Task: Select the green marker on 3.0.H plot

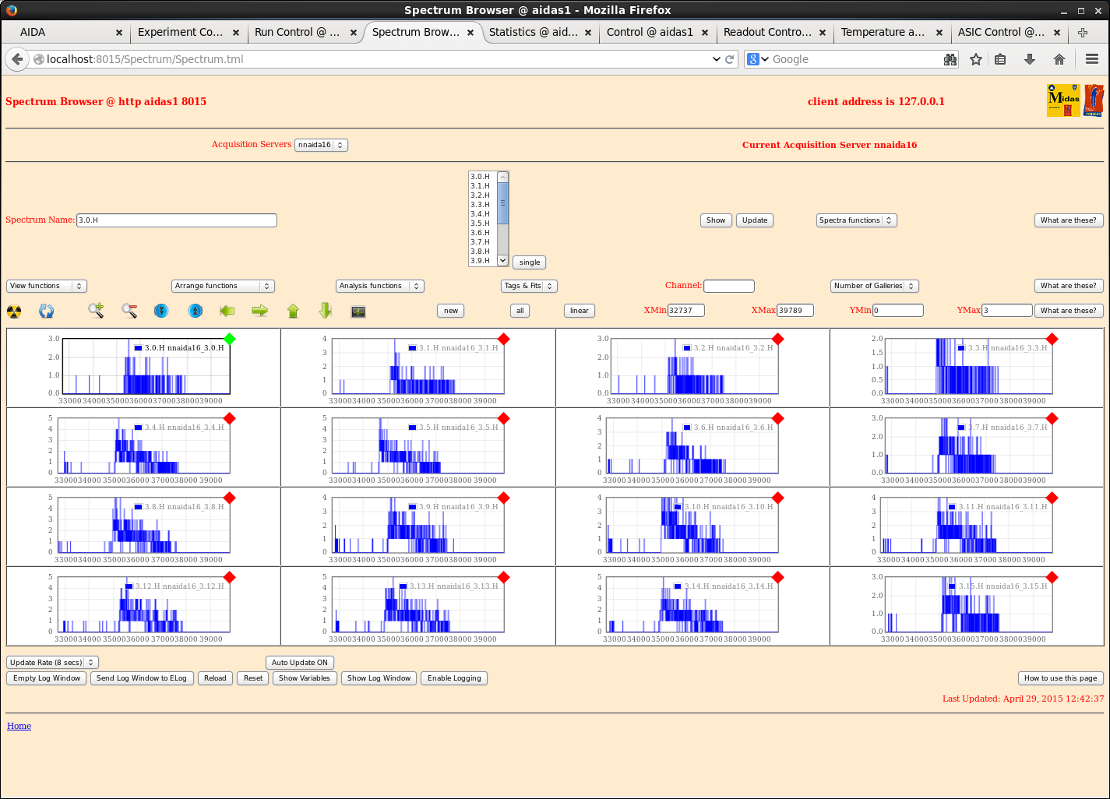Action: (x=230, y=339)
